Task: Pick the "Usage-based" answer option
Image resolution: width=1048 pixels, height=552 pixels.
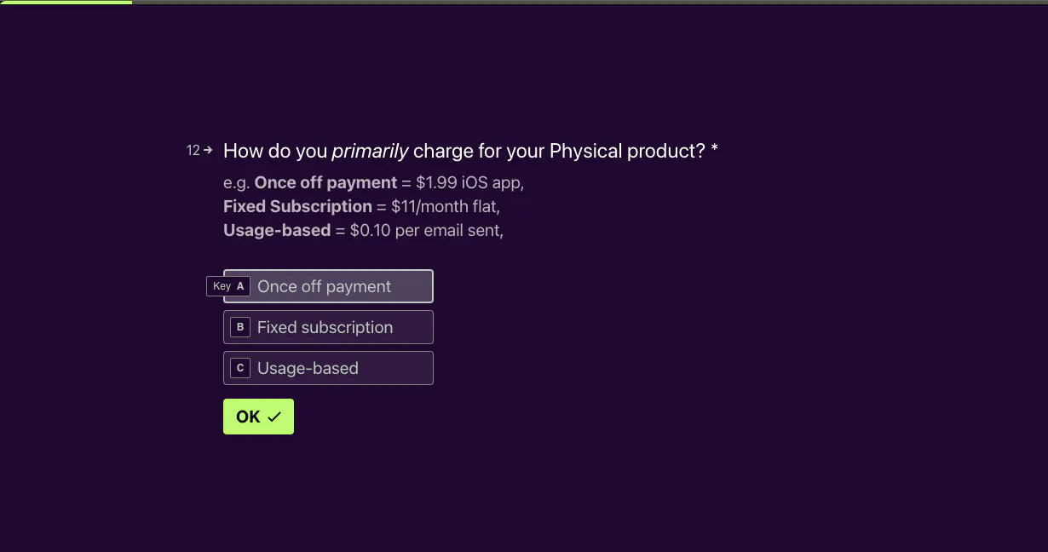Action: pos(328,368)
